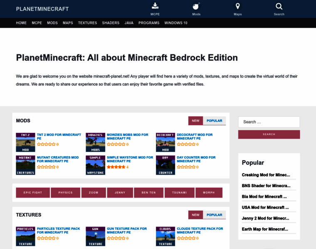Select the New tab in Textures section
The image size is (316, 249).
(x=195, y=215)
